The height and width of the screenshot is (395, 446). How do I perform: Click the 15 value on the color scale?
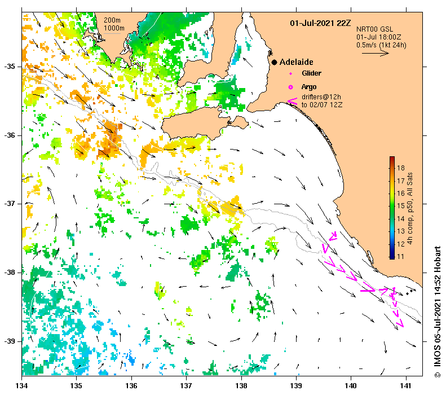[x=401, y=206]
